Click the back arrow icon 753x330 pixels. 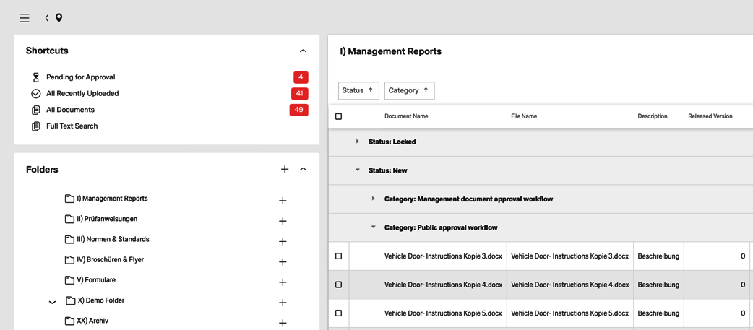click(47, 18)
